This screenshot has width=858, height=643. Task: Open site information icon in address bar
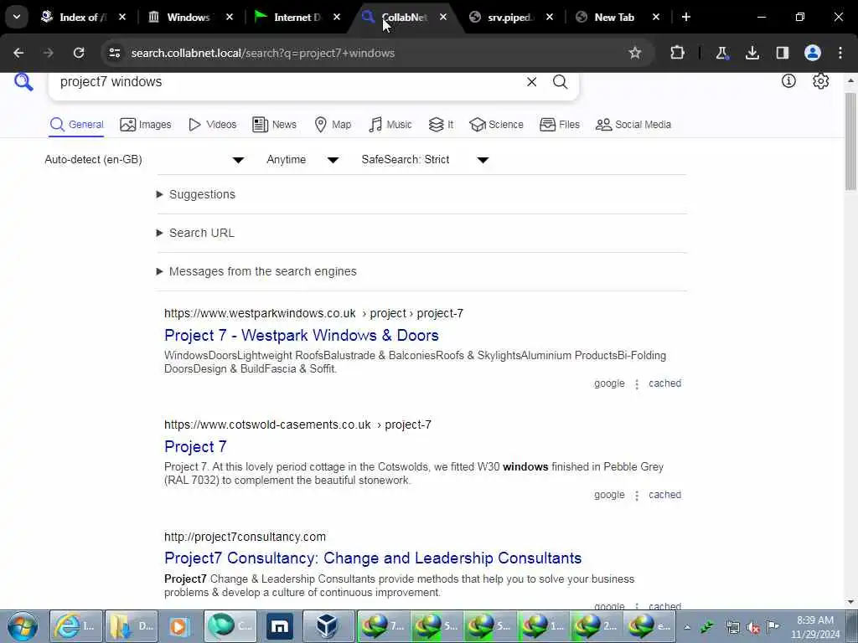coord(114,53)
